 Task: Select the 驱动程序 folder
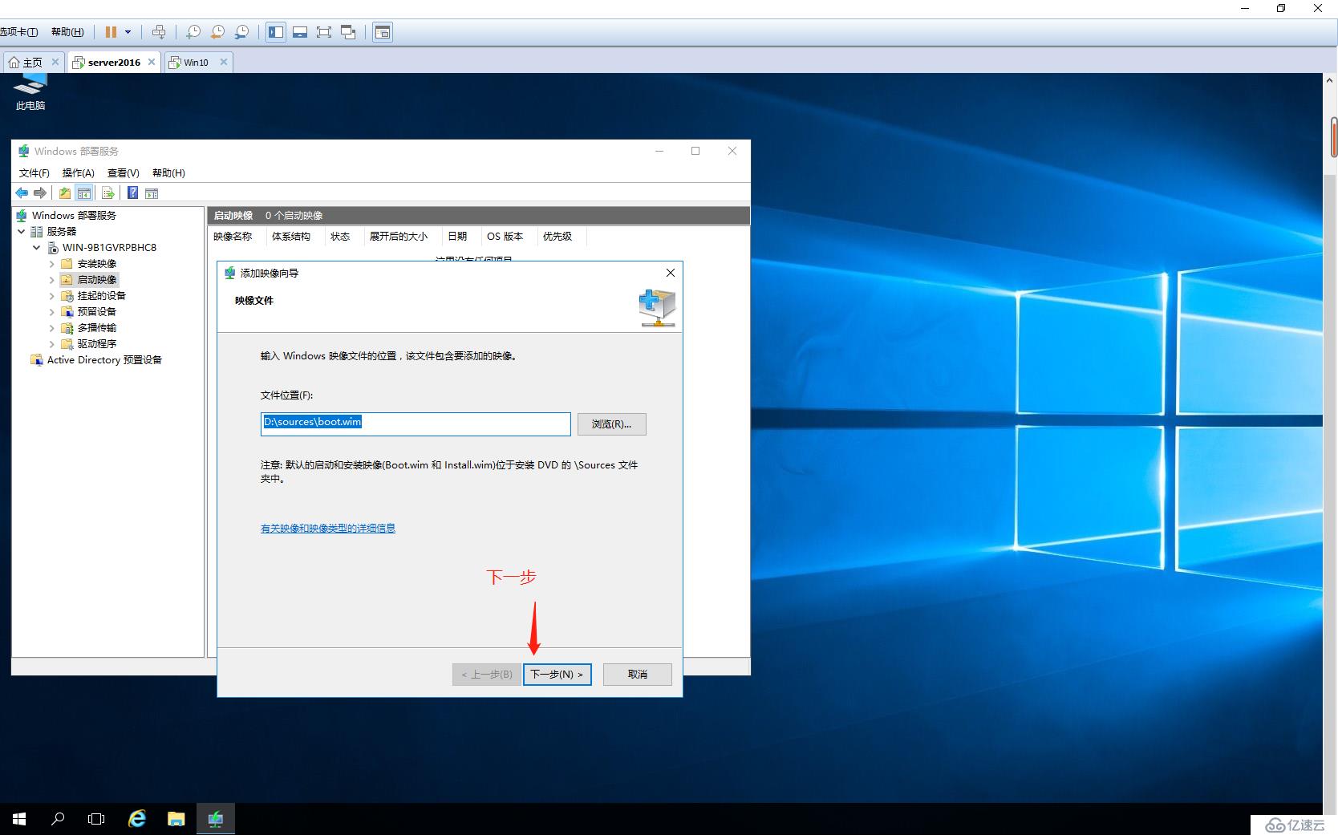pos(96,343)
